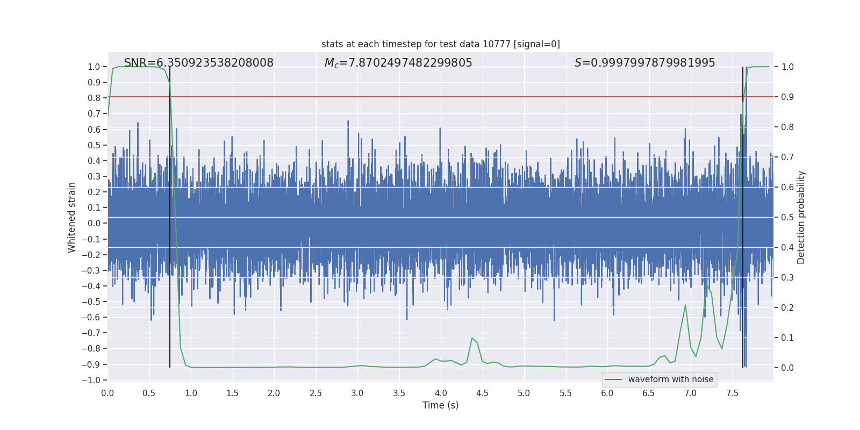The height and width of the screenshot is (430, 860).
Task: Click the chirp mass Mc annotation
Action: click(398, 63)
